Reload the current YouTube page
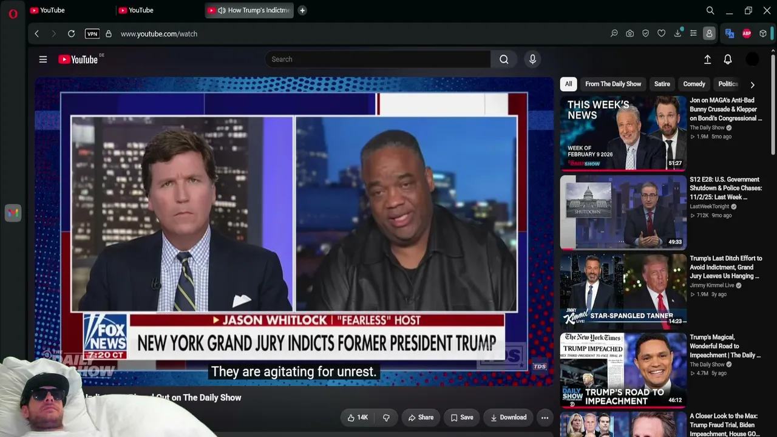Viewport: 777px width, 437px height. click(x=71, y=34)
